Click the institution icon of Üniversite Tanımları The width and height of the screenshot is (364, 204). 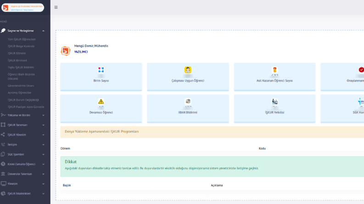point(3,174)
